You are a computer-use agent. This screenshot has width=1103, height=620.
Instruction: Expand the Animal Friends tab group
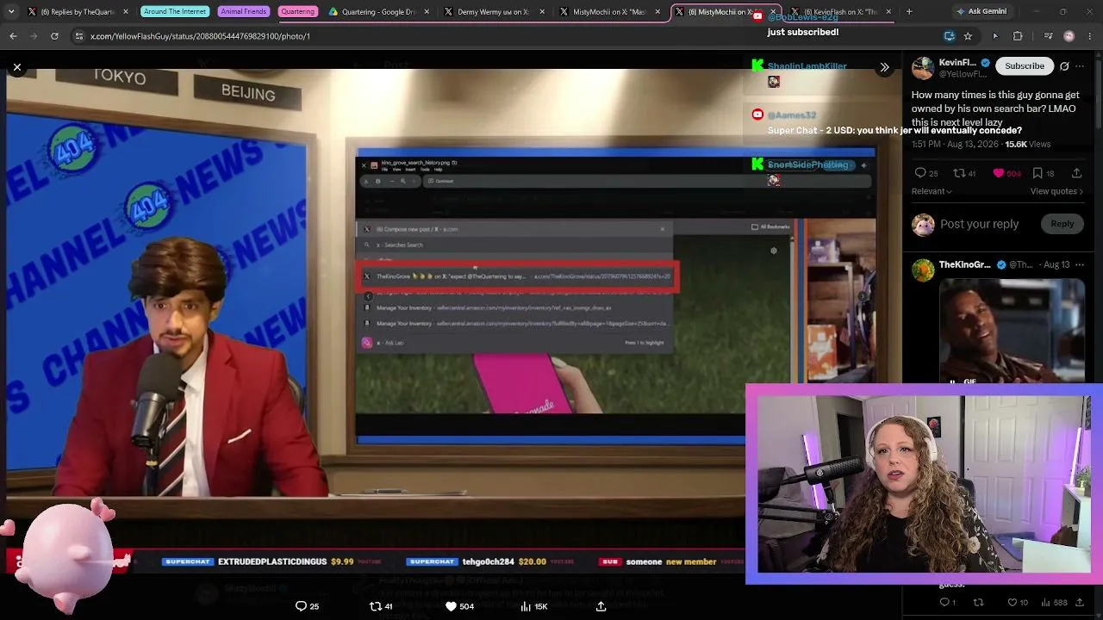coord(243,12)
